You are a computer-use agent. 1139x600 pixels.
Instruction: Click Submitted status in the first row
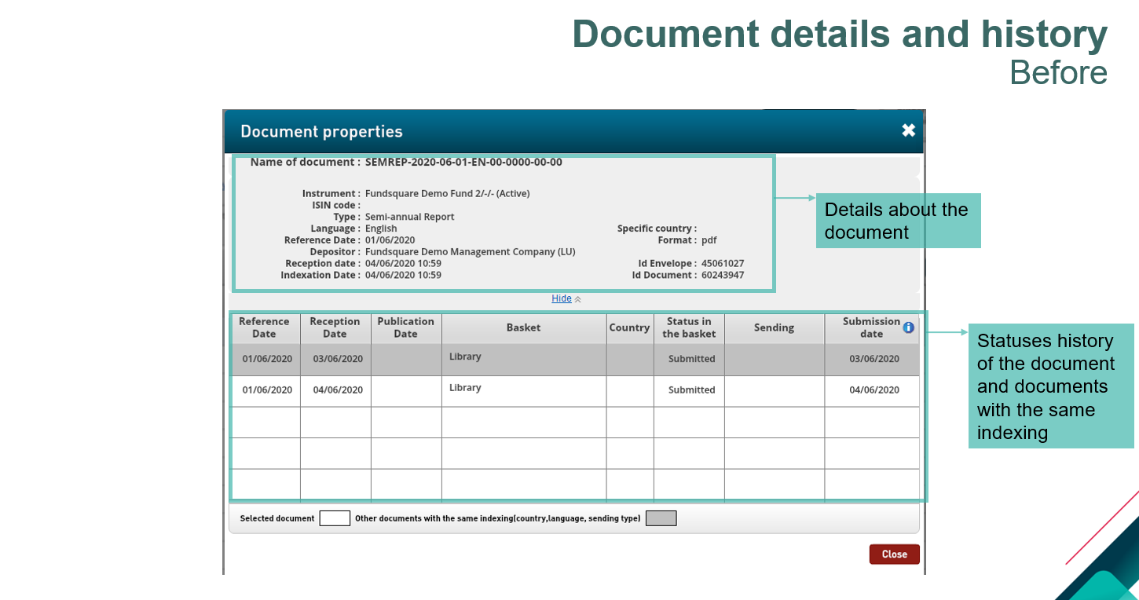point(691,359)
